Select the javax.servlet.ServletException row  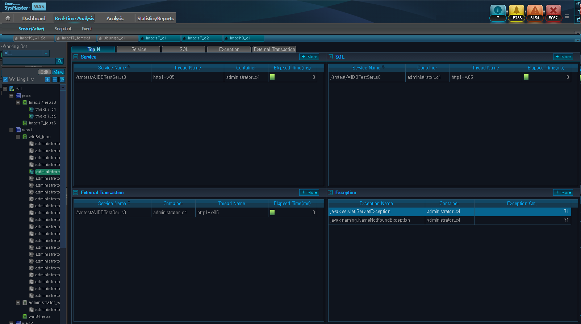click(x=450, y=212)
